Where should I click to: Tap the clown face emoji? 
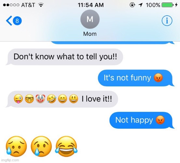(40, 99)
